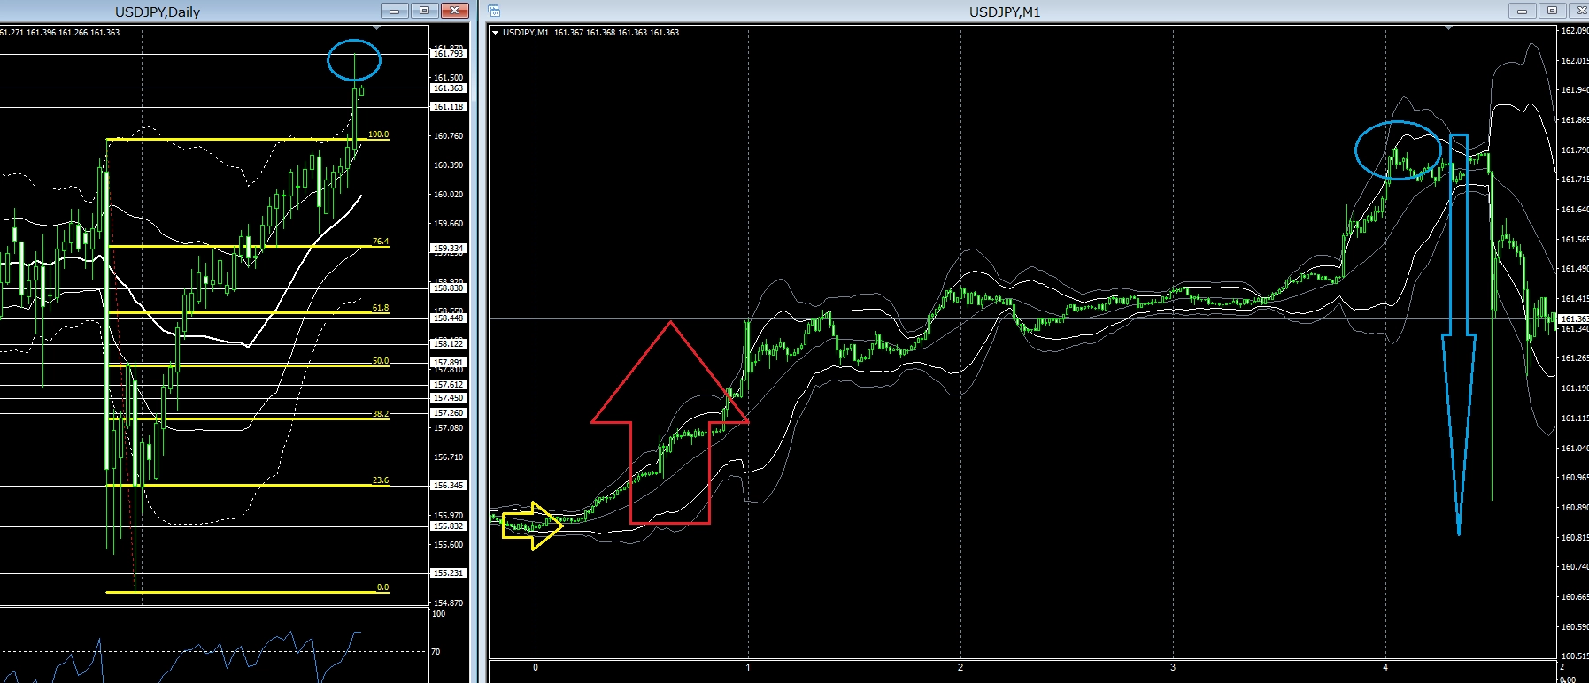This screenshot has width=1589, height=683.
Task: Minimize the USDJPY,Daily chart window
Action: [x=395, y=11]
